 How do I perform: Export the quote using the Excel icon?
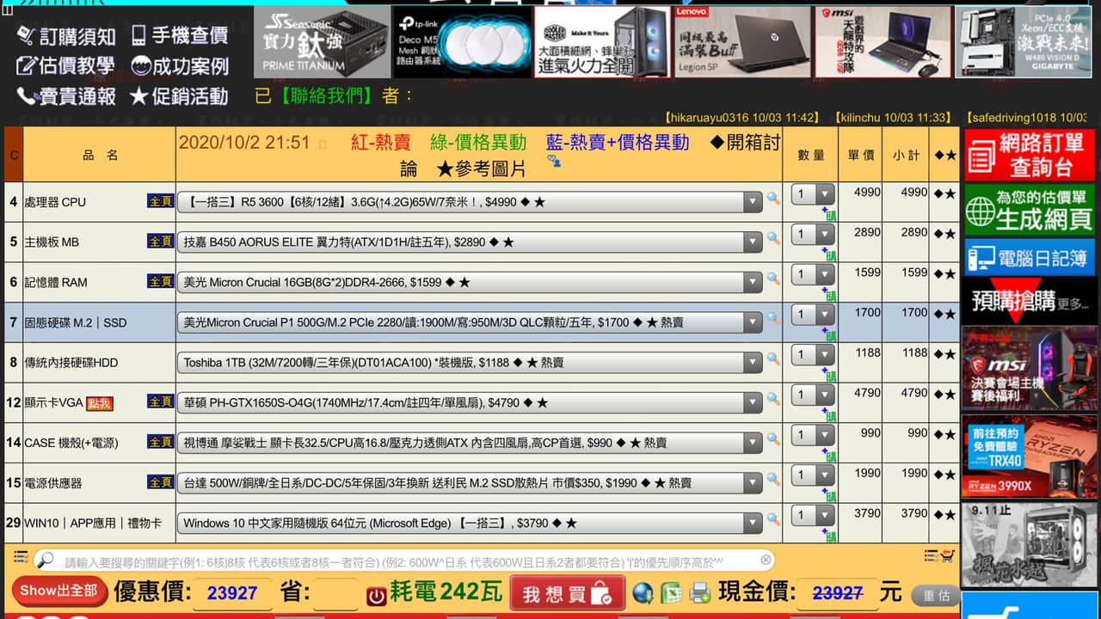(670, 593)
